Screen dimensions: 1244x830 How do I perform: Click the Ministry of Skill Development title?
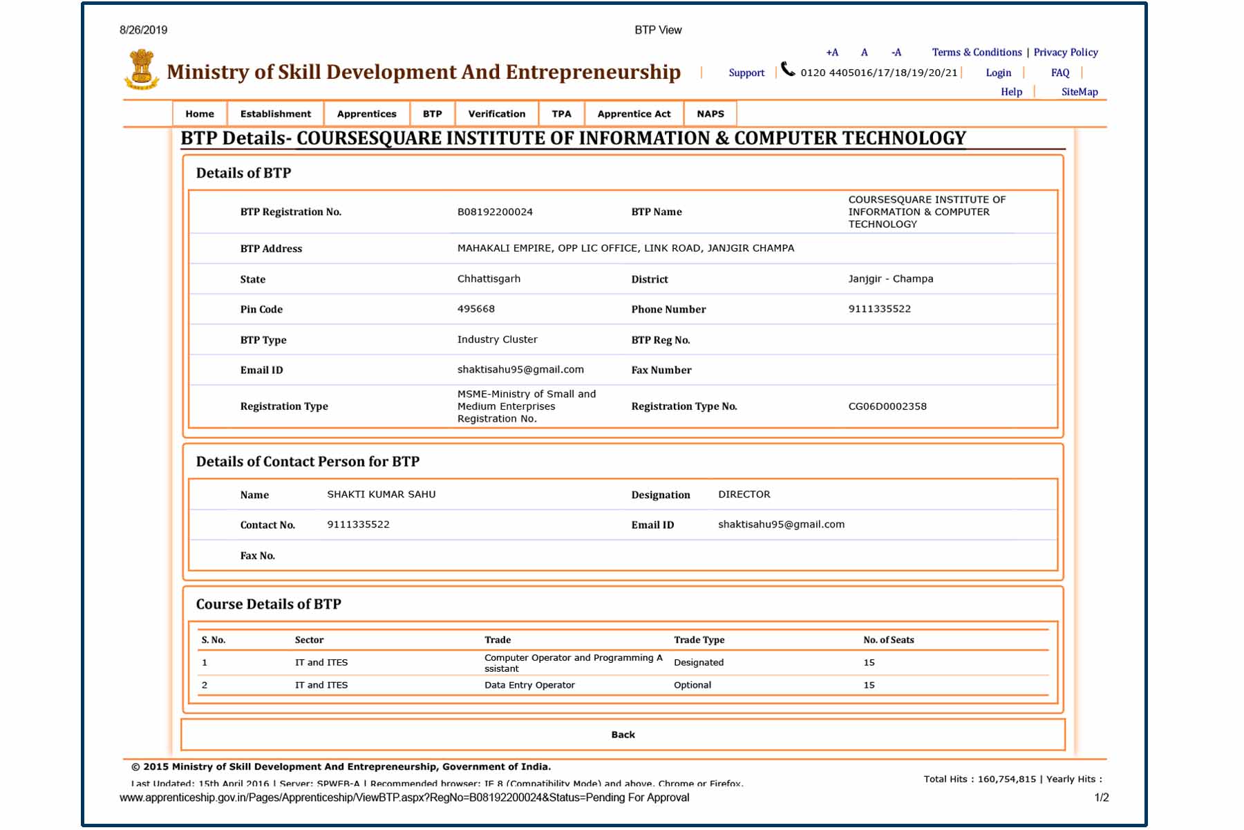424,72
